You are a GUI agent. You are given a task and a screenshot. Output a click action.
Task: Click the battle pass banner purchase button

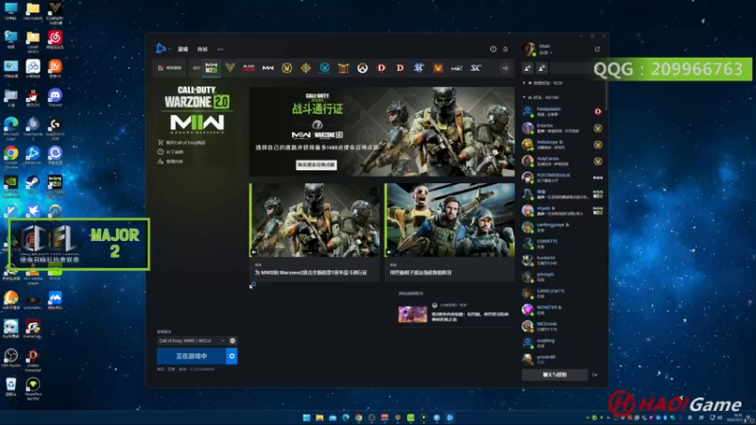pos(317,164)
